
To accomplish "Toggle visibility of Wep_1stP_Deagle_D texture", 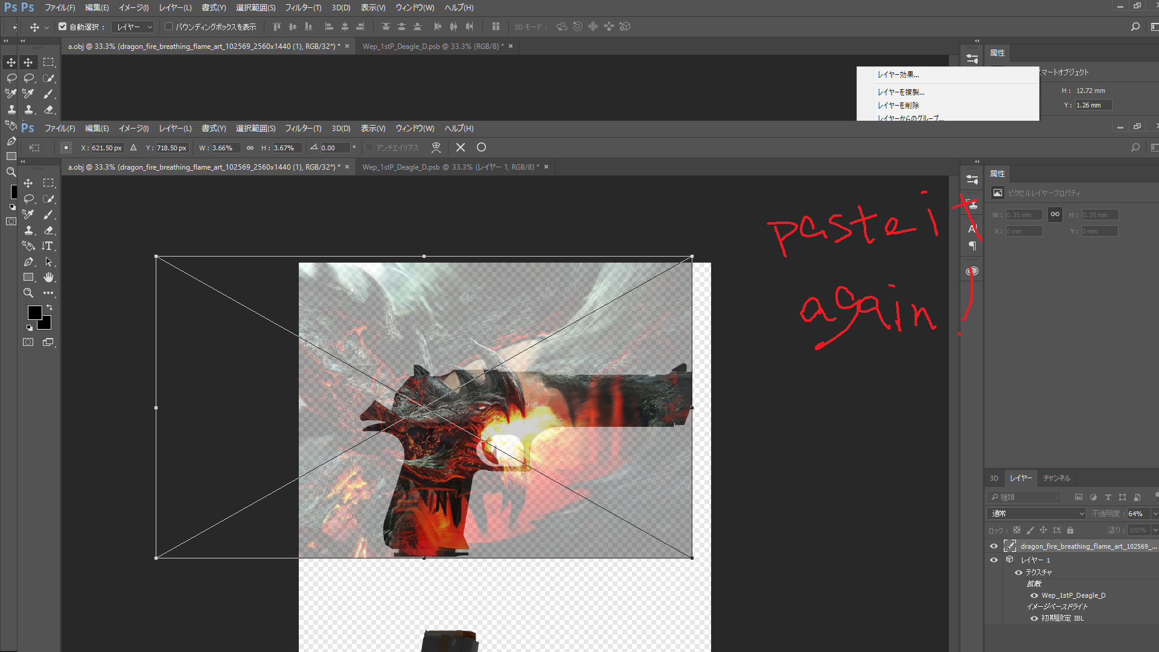I will tap(1034, 595).
